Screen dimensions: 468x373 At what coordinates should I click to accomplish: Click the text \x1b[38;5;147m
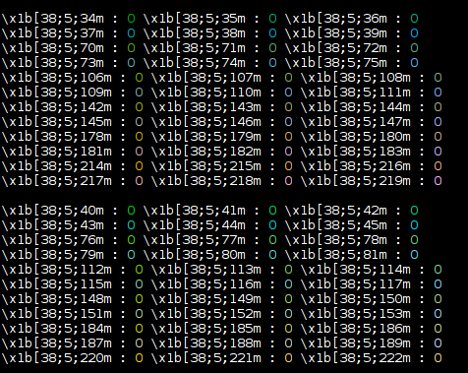pyautogui.click(x=356, y=122)
